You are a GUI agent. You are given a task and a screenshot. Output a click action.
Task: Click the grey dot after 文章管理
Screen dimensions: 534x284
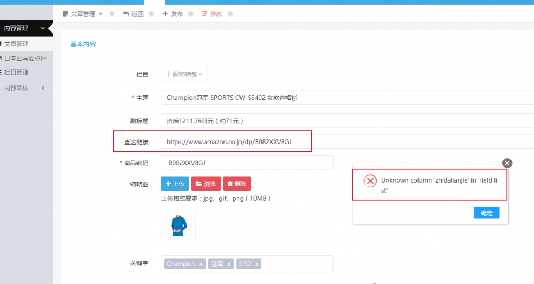[112, 14]
